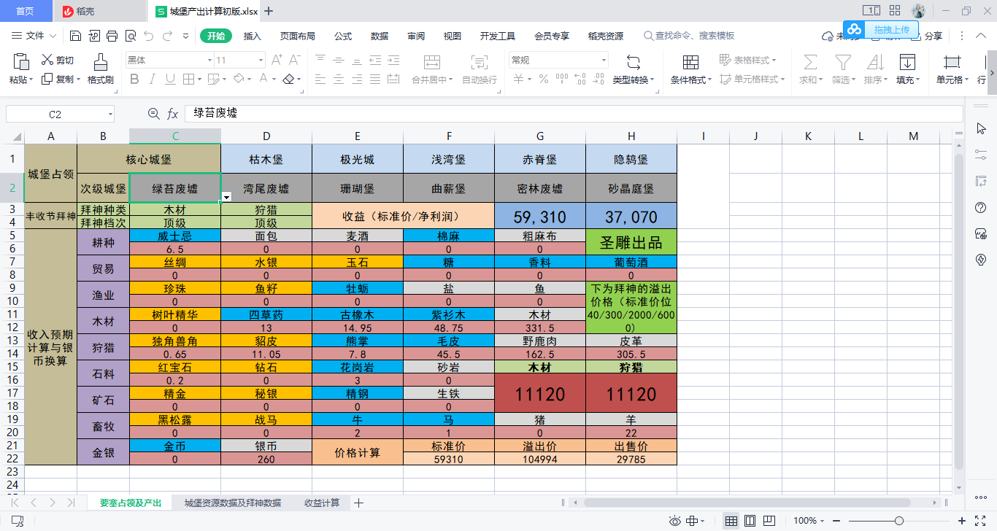Toggle Italic formatting button
Screen dimensions: 997x531
(x=153, y=79)
